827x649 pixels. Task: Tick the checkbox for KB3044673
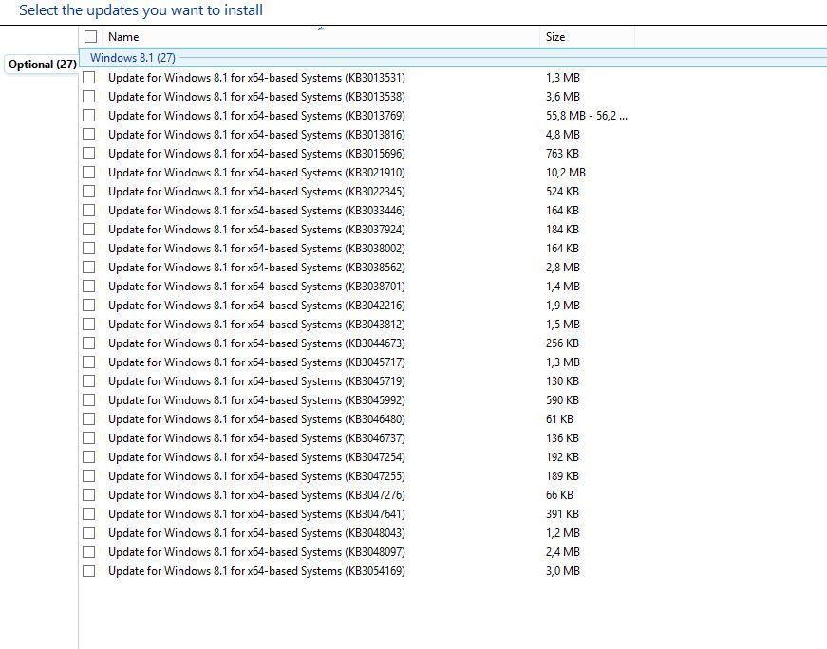89,343
